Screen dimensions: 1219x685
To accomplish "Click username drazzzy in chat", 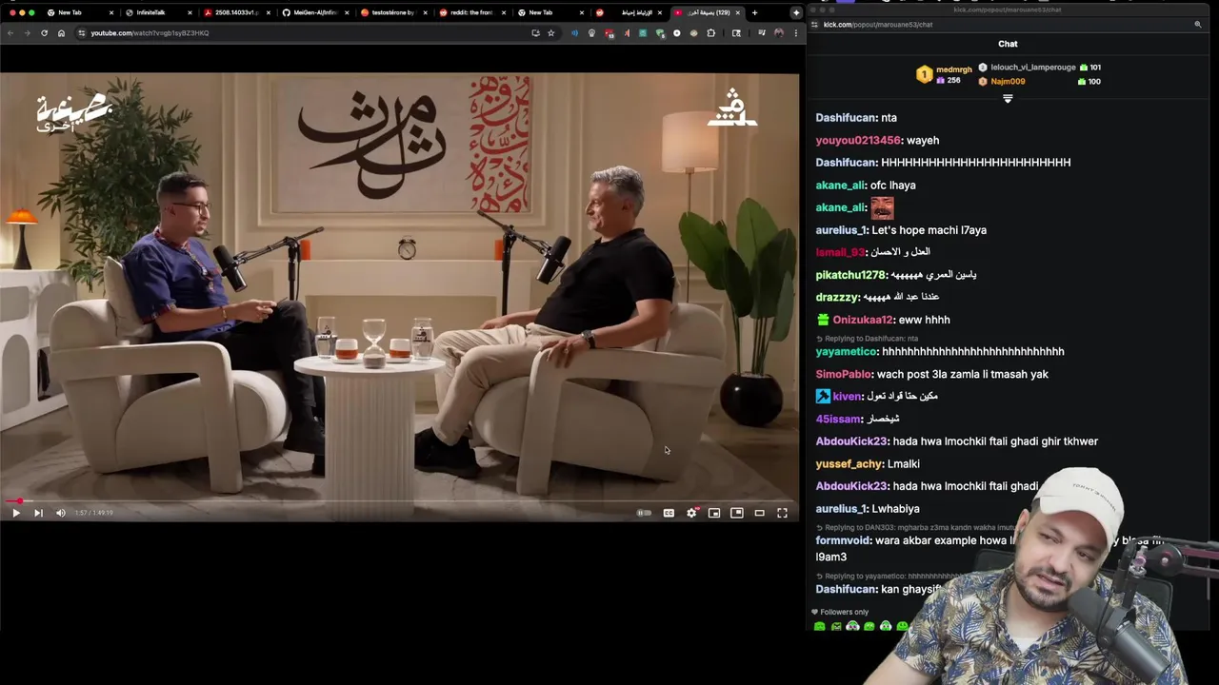I will tap(836, 298).
